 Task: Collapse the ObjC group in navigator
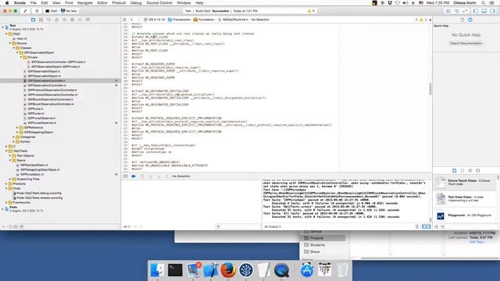pyautogui.click(x=6, y=34)
